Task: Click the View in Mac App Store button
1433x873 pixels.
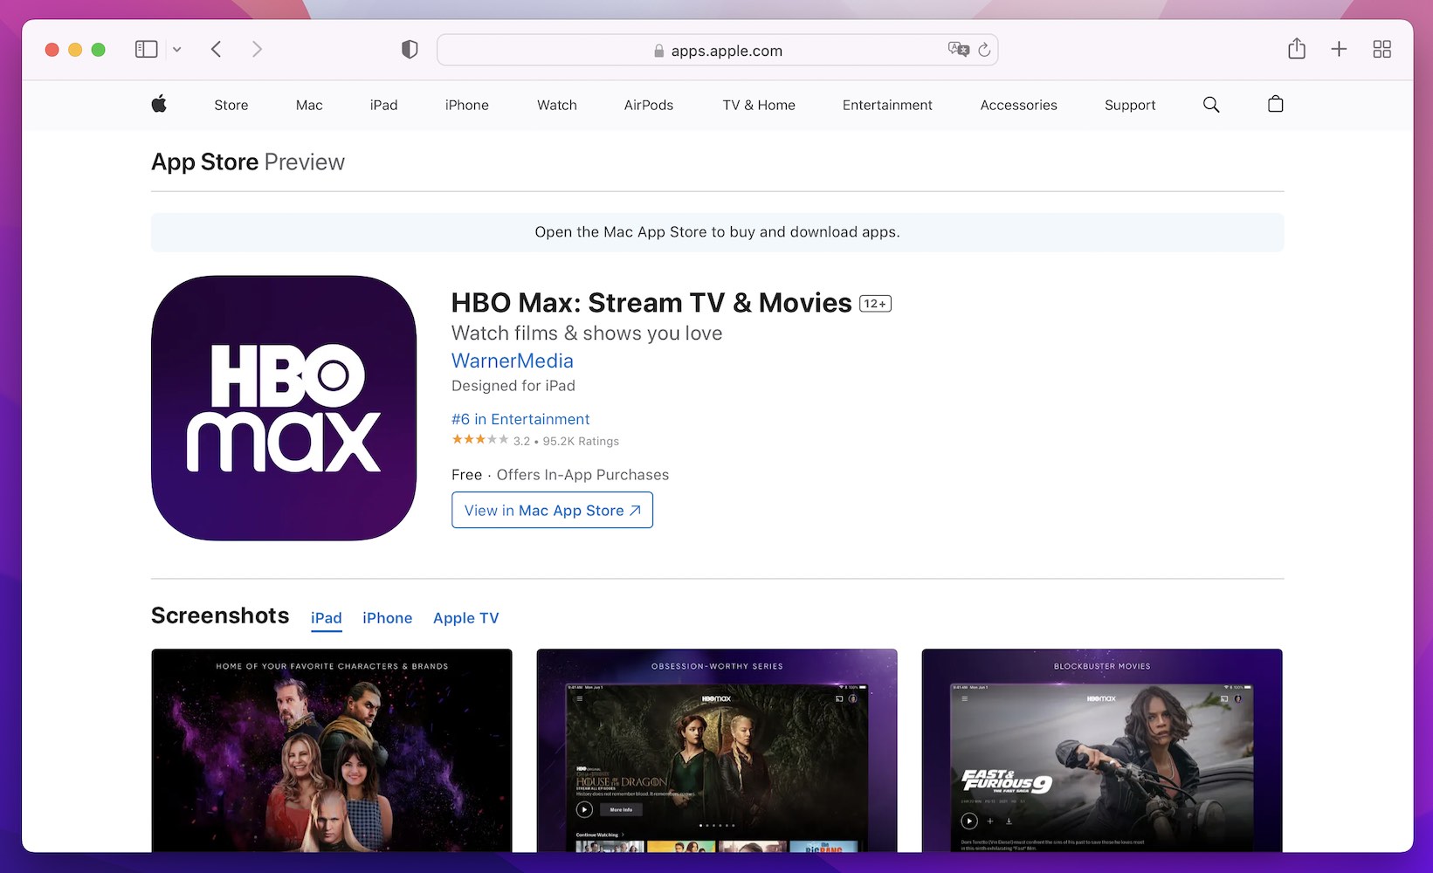Action: [552, 511]
